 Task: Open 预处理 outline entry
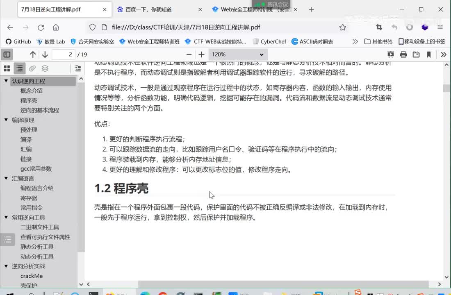click(29, 130)
